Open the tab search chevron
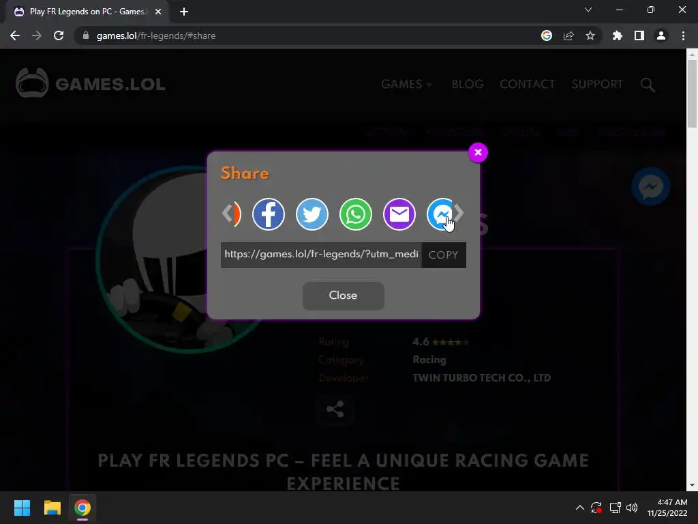 tap(588, 10)
